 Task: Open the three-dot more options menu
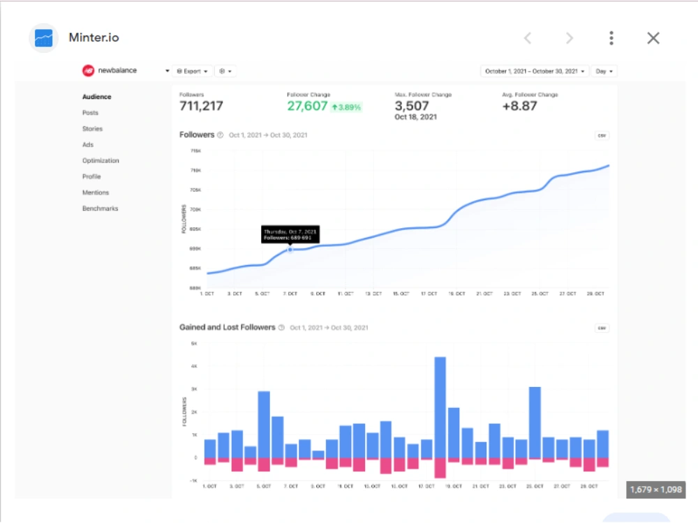tap(611, 38)
